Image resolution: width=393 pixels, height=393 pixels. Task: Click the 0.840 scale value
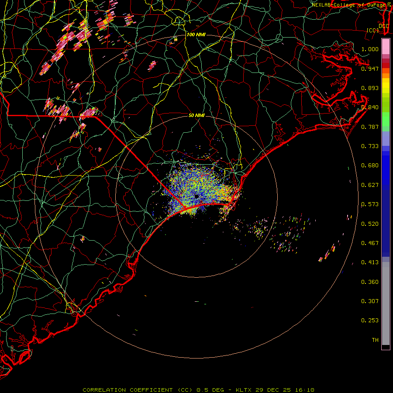click(370, 107)
